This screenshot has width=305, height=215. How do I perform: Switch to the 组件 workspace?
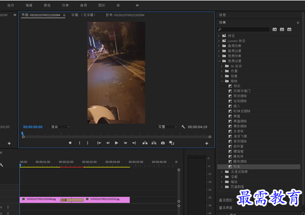(x=10, y=5)
